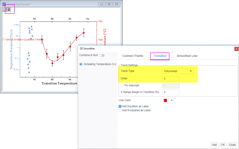Click the Order input field
The height and width of the screenshot is (149, 239).
pos(170,79)
